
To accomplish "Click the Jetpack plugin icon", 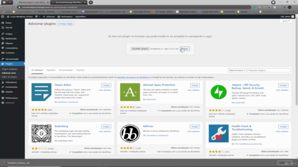I will coord(218,92).
